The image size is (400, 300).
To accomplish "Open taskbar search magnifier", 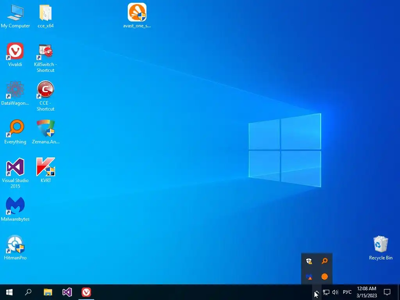I will tap(28, 292).
